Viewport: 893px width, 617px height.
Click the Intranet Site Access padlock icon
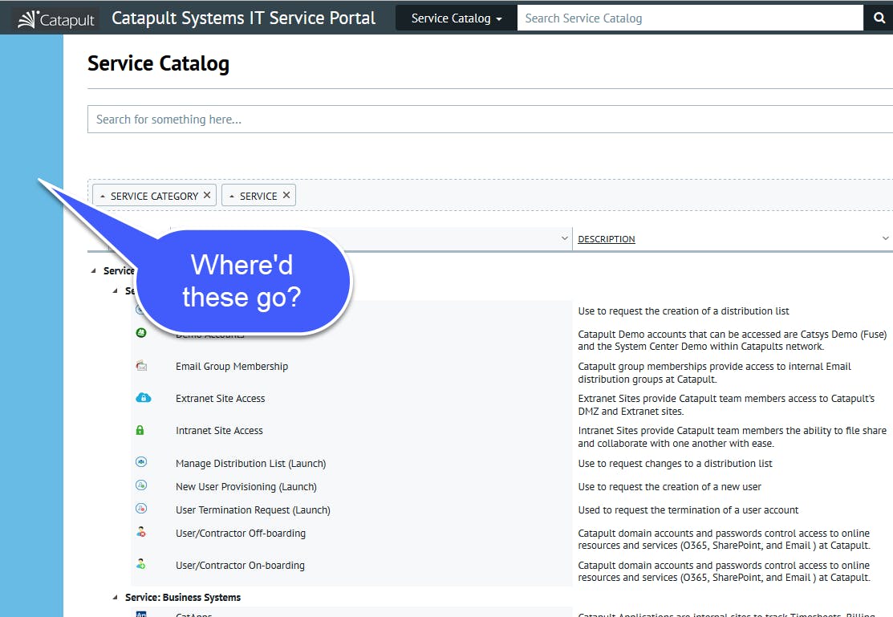click(x=140, y=430)
